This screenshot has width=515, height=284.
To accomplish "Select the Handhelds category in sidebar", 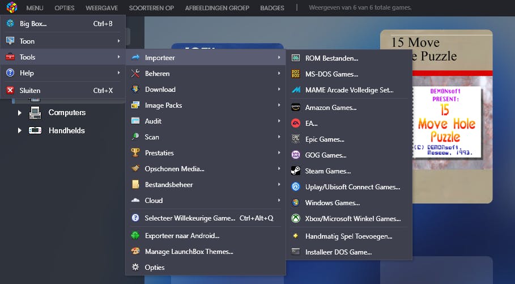I will coord(67,130).
